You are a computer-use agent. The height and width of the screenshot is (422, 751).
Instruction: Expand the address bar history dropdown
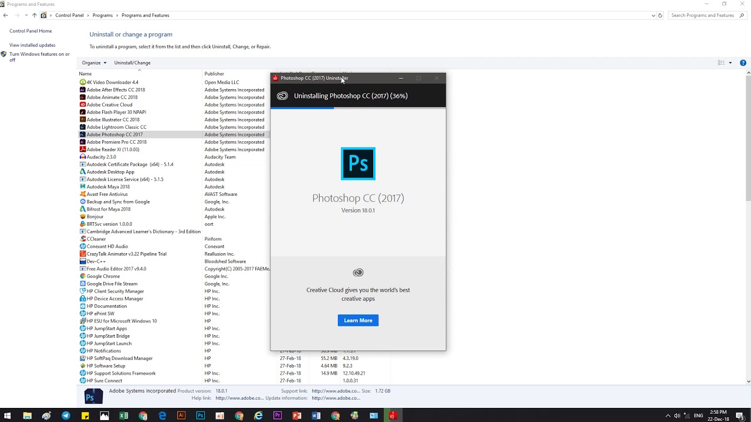[x=654, y=15]
